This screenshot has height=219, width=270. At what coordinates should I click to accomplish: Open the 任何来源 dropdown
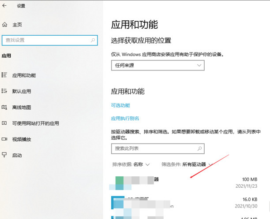158,65
